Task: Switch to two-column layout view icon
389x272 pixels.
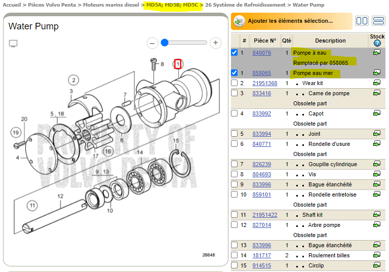Action: [x=362, y=21]
